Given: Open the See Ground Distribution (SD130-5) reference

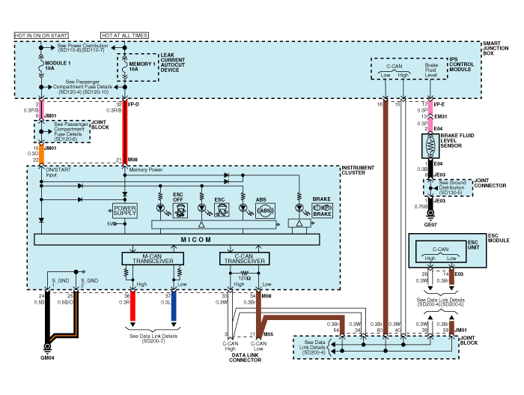Looking at the screenshot, I should [451, 188].
